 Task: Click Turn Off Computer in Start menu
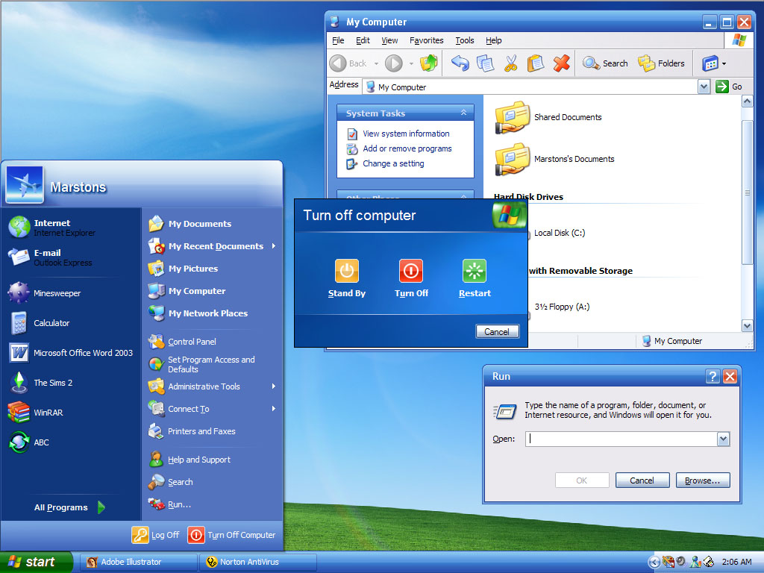pyautogui.click(x=232, y=535)
